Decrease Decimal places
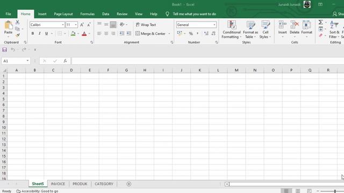344x193 pixels. pos(213,33)
